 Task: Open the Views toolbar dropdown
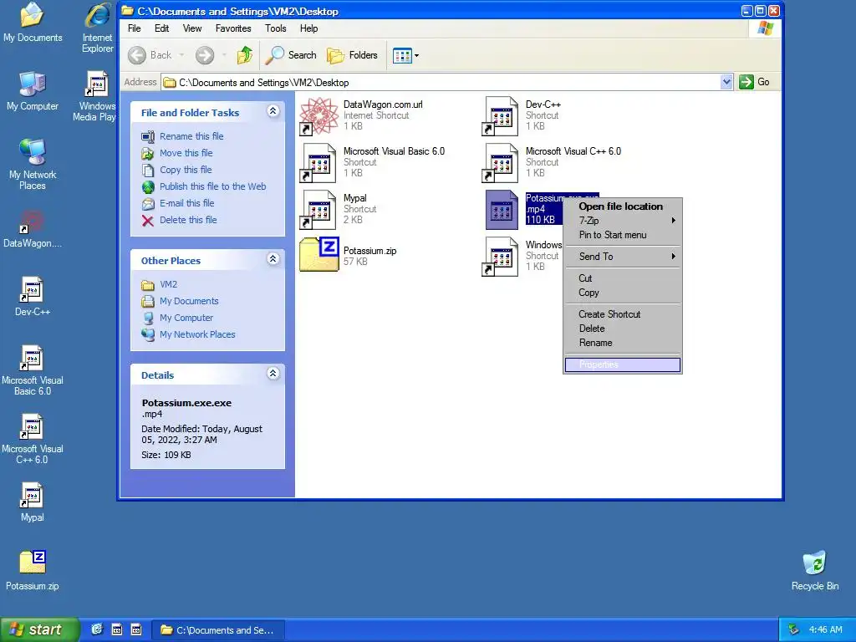pos(405,55)
